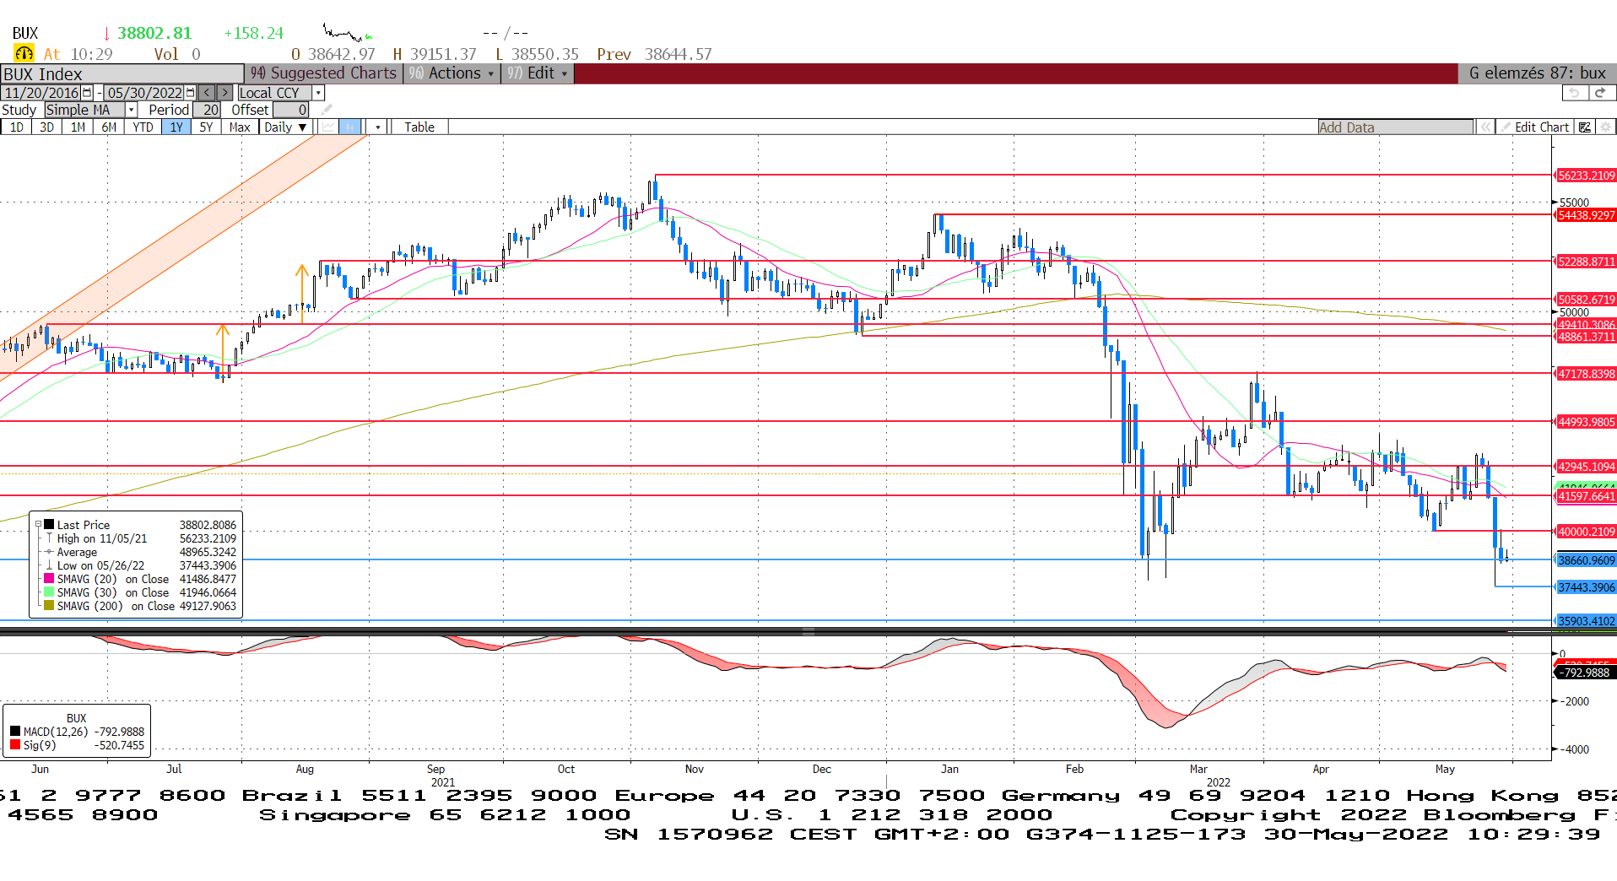
Task: Open the start date calendar picker
Action: pyautogui.click(x=88, y=93)
